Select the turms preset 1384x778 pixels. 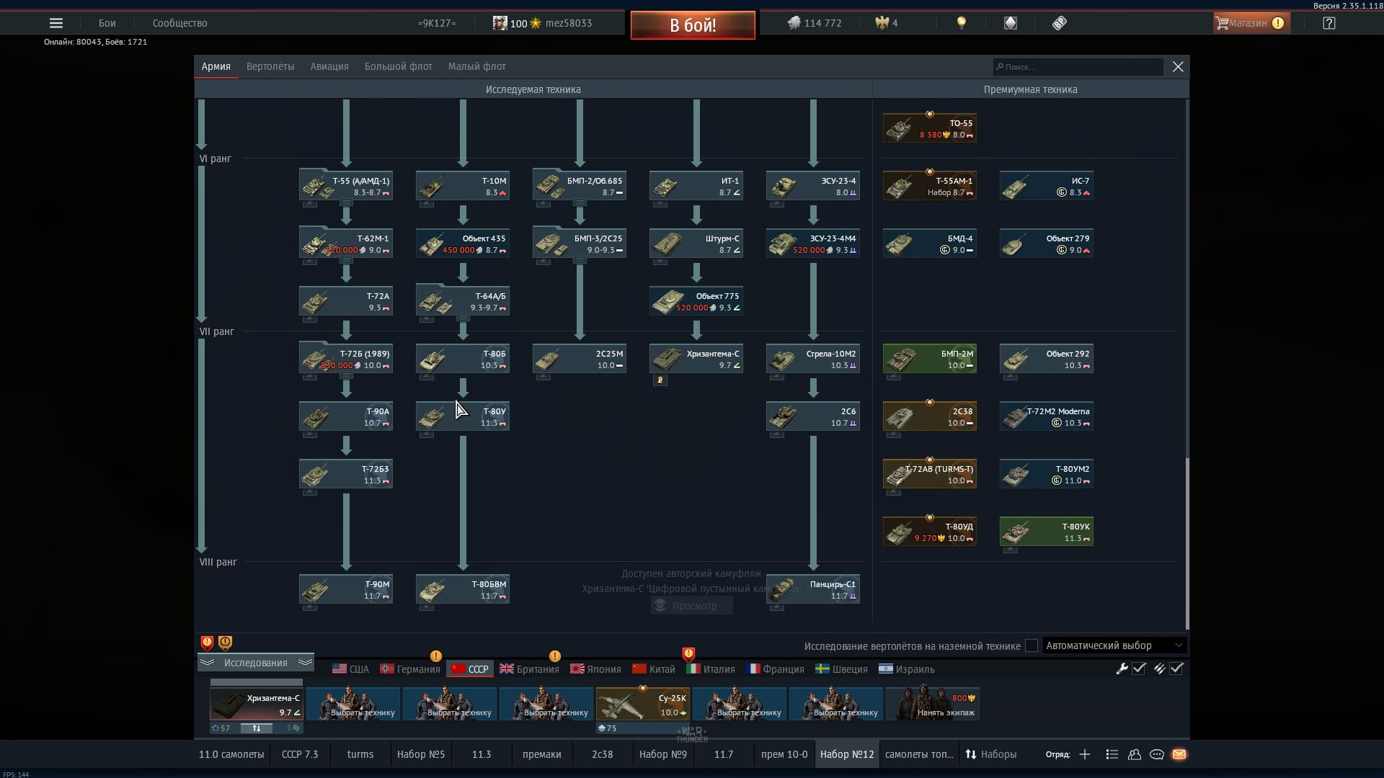coord(360,754)
